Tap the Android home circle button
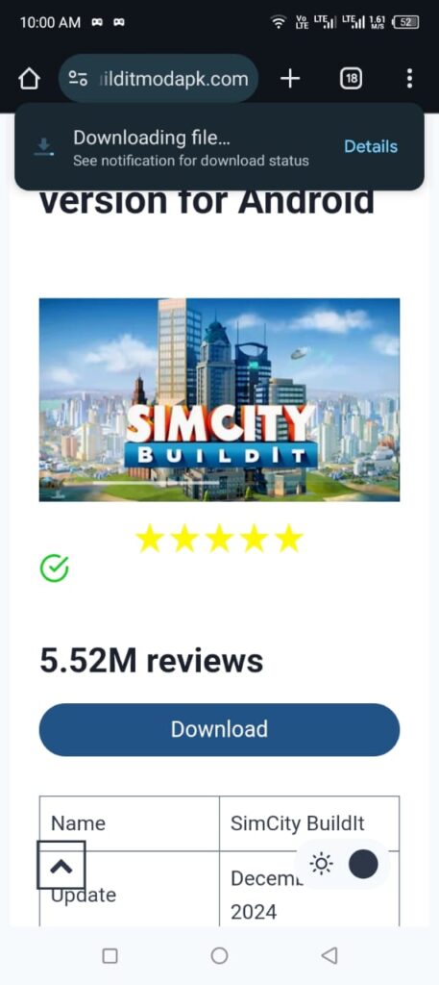This screenshot has height=985, width=439. 219,956
